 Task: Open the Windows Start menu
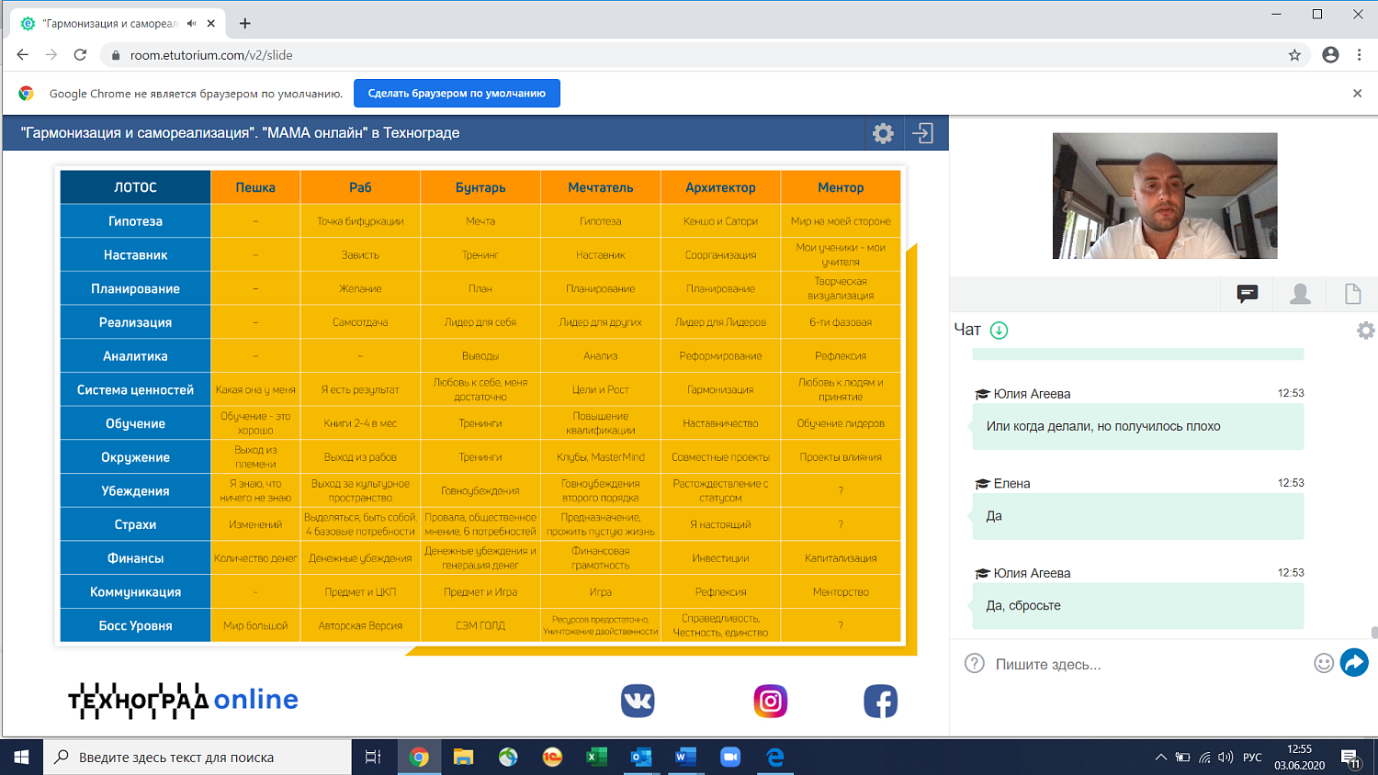click(22, 758)
